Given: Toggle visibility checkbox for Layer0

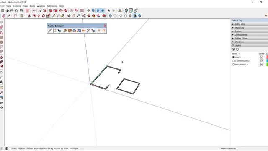Looking at the screenshot, I should coord(262,57).
